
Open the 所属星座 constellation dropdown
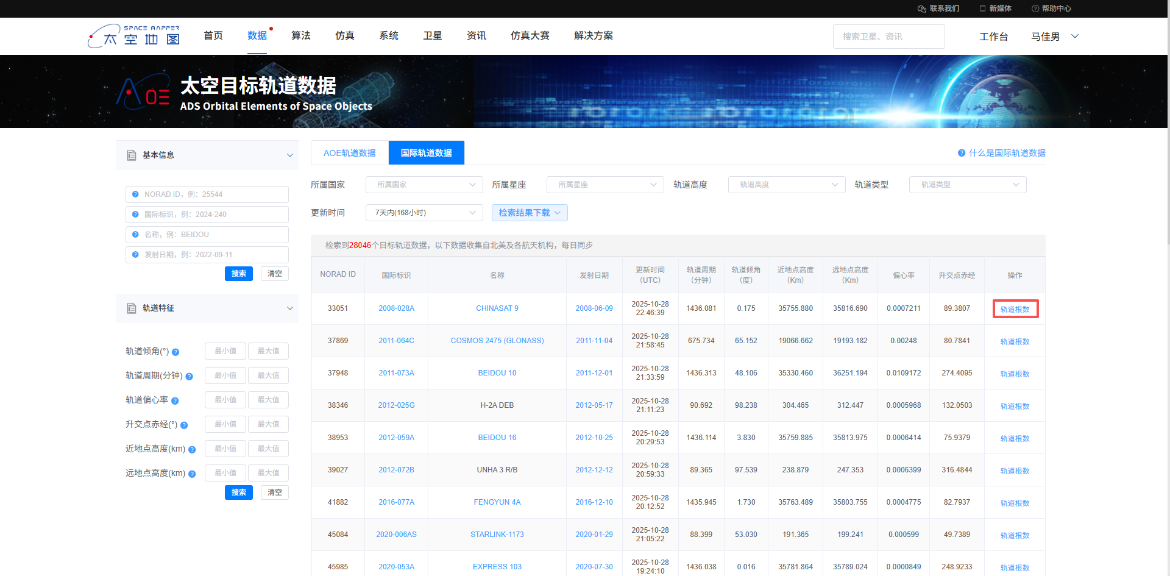[x=604, y=184]
